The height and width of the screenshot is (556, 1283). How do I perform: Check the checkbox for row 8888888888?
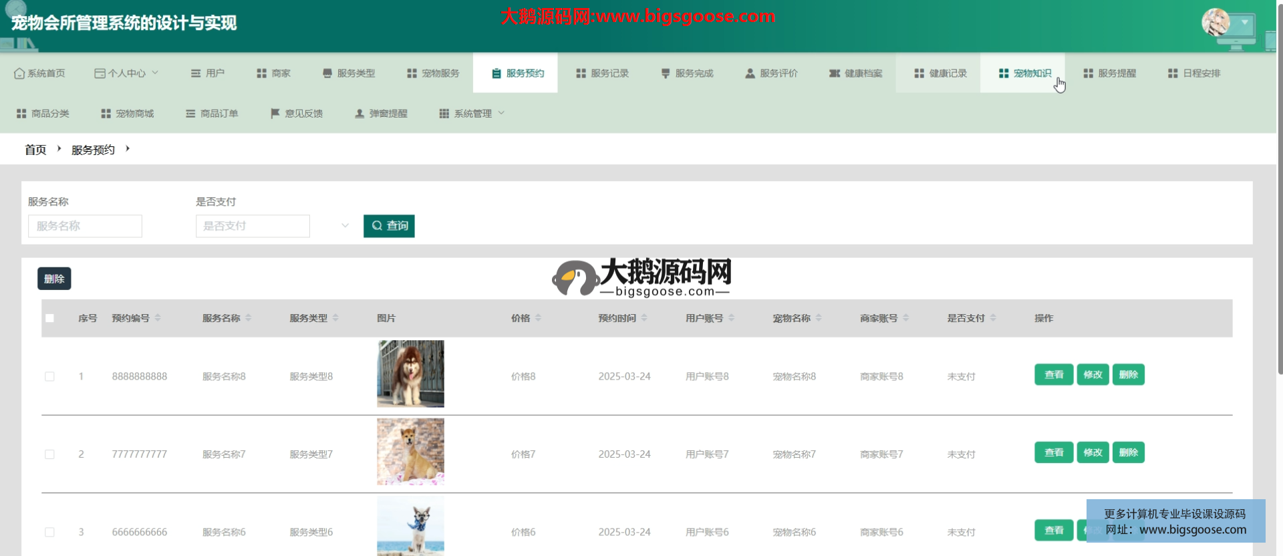(49, 377)
